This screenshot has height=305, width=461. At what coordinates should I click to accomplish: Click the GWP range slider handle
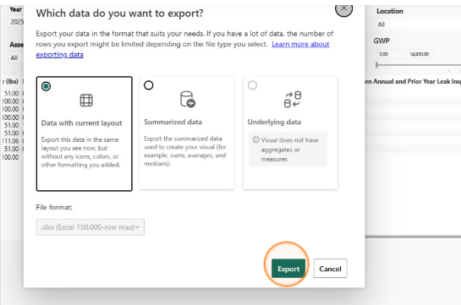click(377, 65)
